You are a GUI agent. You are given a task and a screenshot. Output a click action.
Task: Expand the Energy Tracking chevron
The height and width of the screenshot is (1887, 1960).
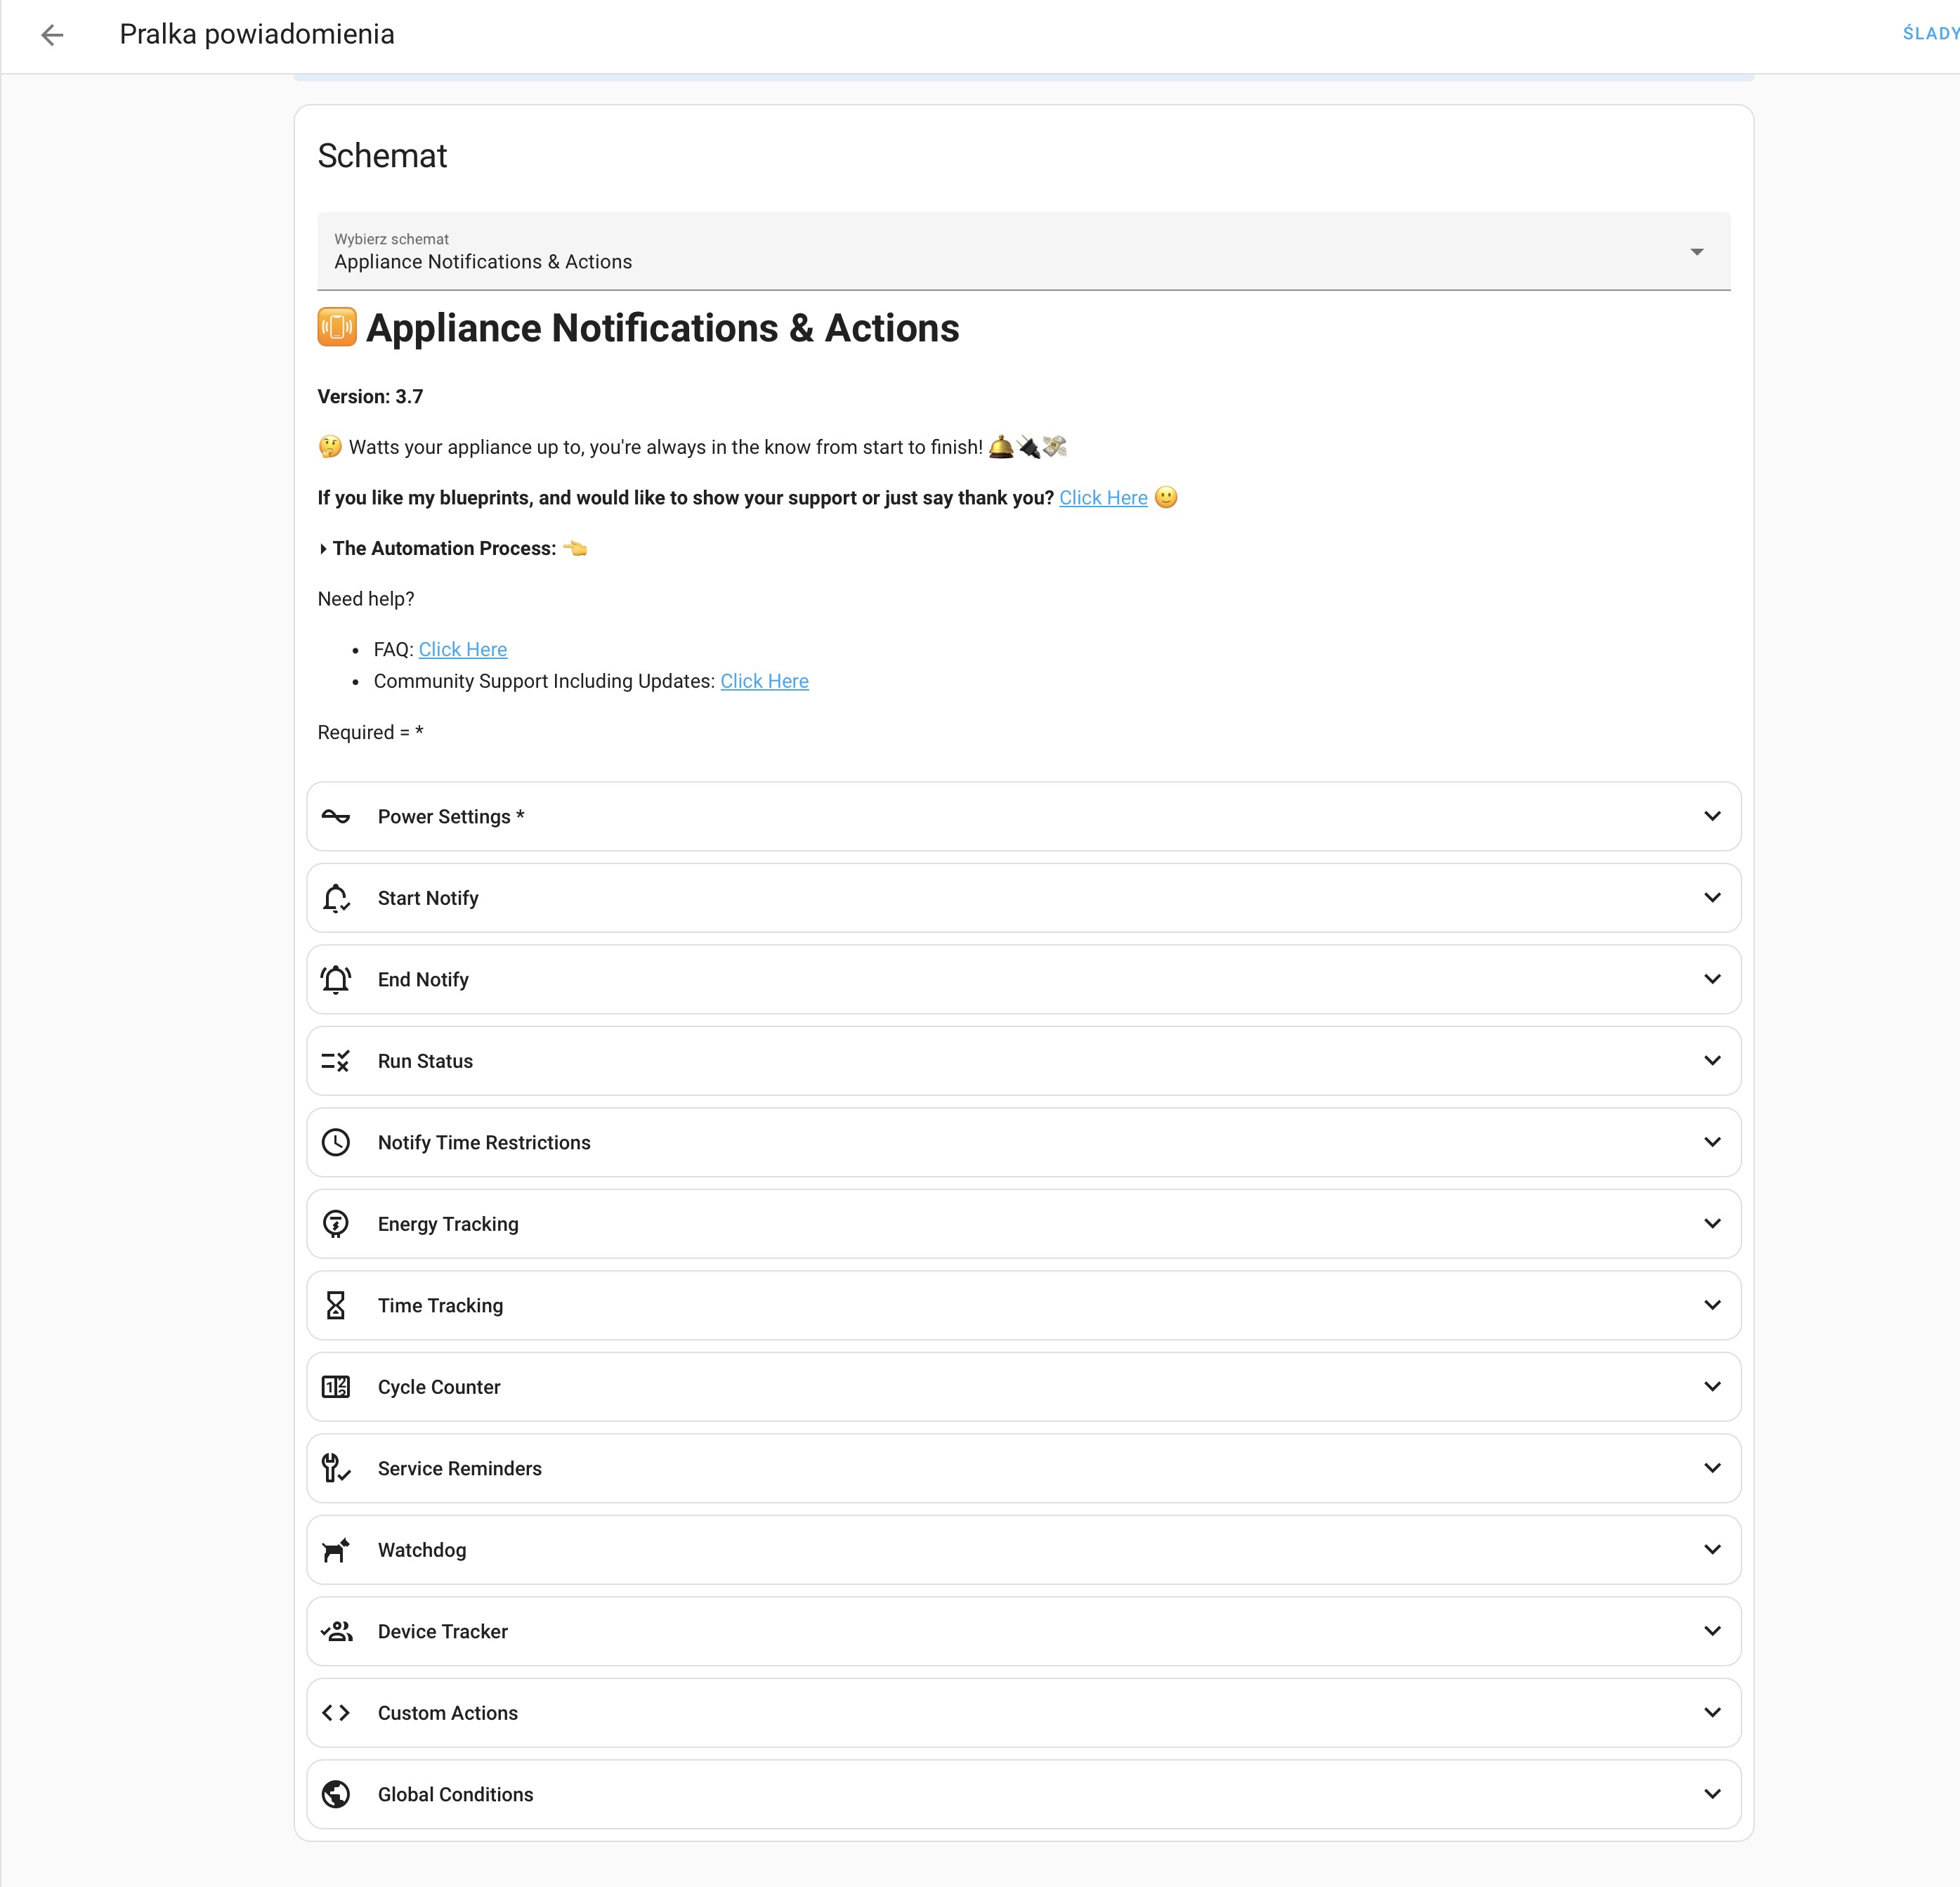tap(1712, 1224)
